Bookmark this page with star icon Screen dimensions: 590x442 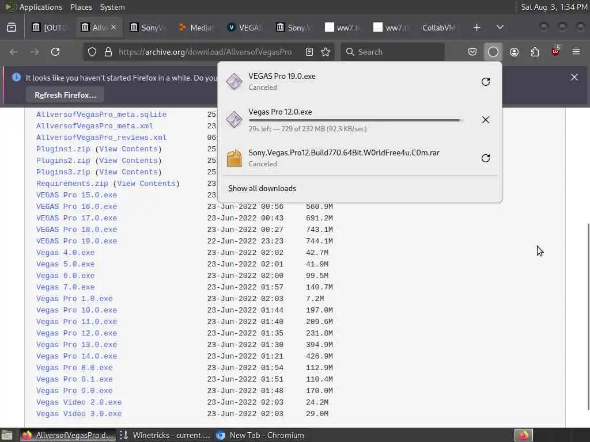click(326, 52)
